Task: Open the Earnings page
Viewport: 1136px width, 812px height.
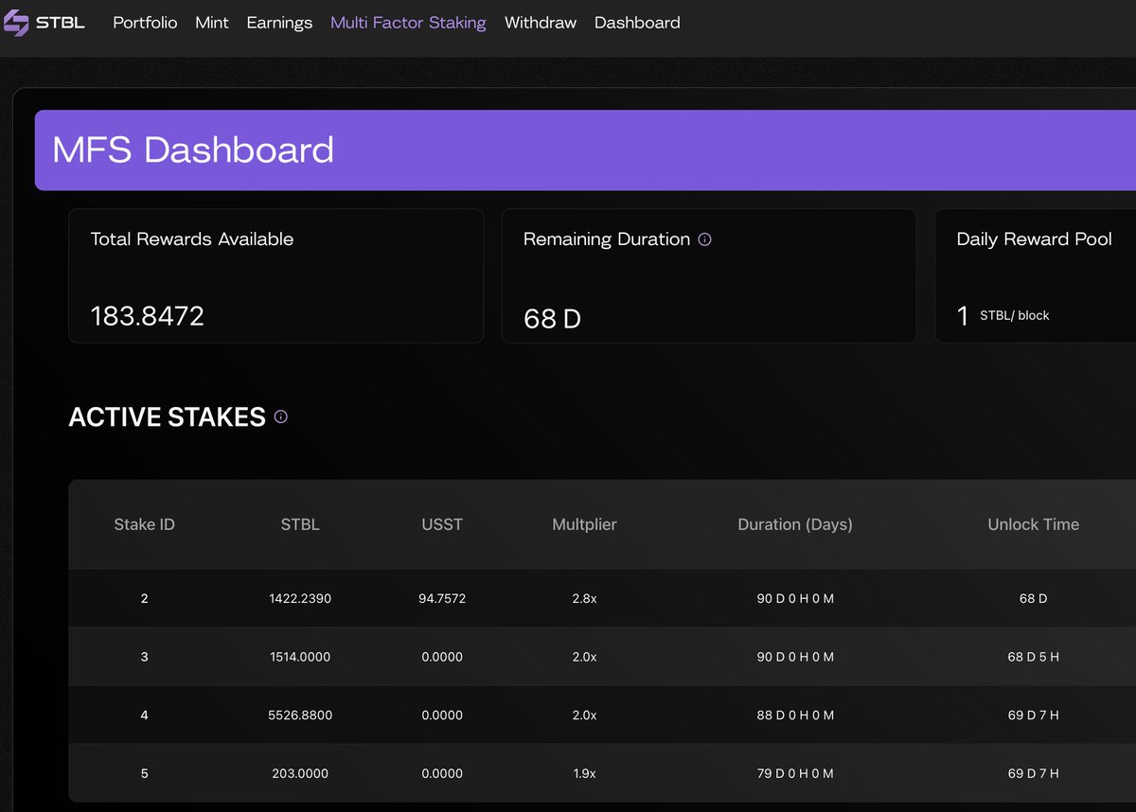Action: pos(279,23)
